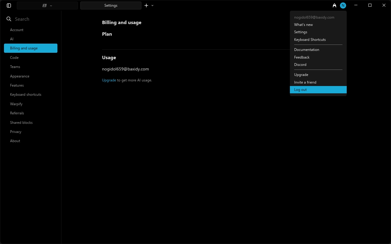Go to the Warpify settings section
The width and height of the screenshot is (391, 244).
pos(16,104)
